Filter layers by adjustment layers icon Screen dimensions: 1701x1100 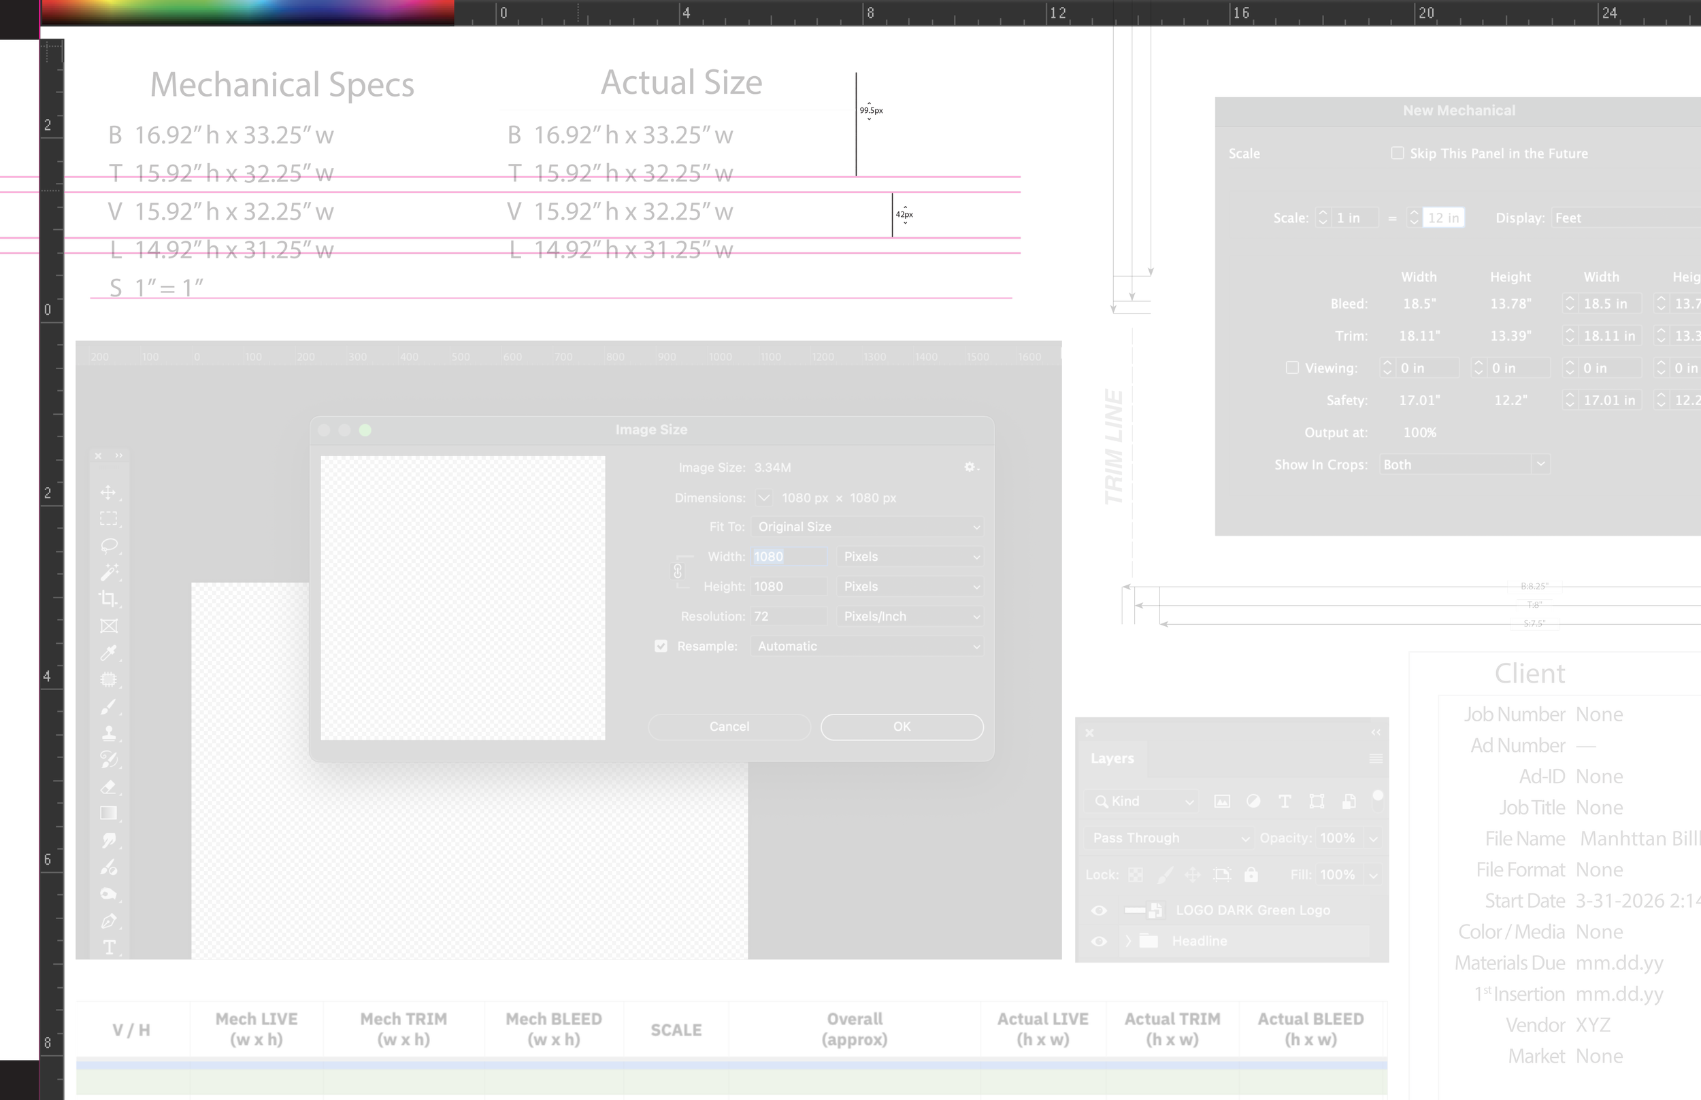click(1253, 802)
